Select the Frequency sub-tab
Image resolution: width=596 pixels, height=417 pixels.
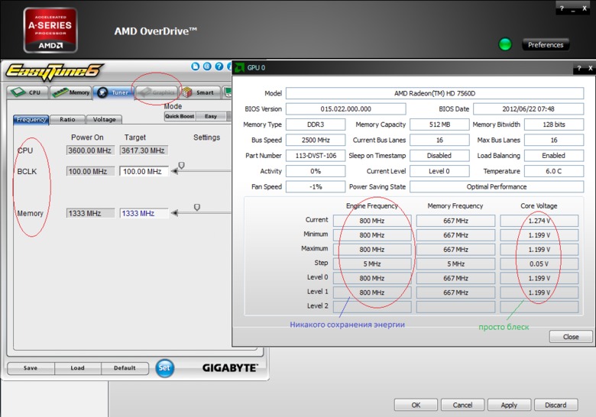pos(31,119)
